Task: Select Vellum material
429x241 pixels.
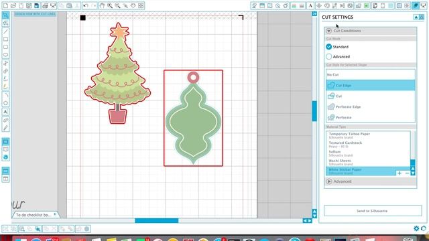Action: (368, 153)
